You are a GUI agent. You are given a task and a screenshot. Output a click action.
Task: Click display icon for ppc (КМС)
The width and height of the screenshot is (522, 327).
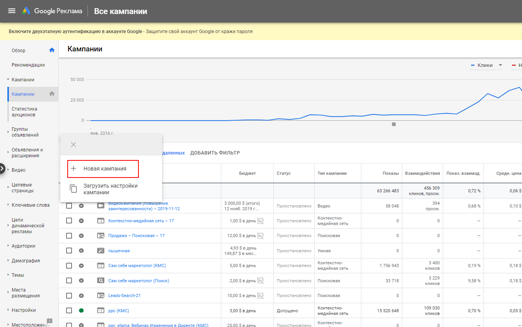pyautogui.click(x=101, y=311)
